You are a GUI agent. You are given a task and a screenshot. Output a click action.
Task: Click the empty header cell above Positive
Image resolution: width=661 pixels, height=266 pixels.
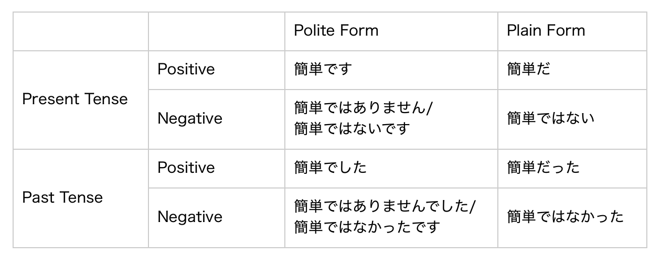216,31
